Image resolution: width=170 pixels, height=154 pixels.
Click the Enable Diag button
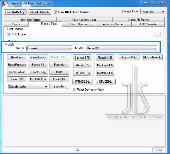pos(38,72)
